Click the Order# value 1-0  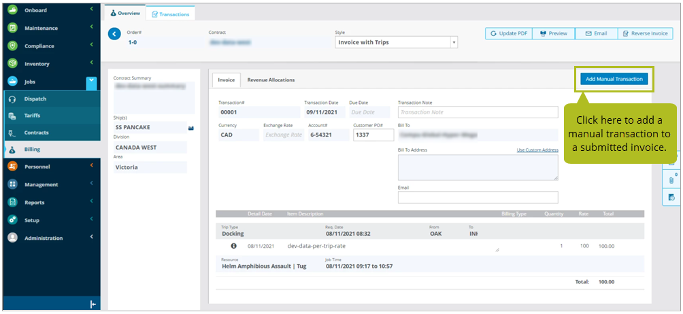(x=133, y=43)
